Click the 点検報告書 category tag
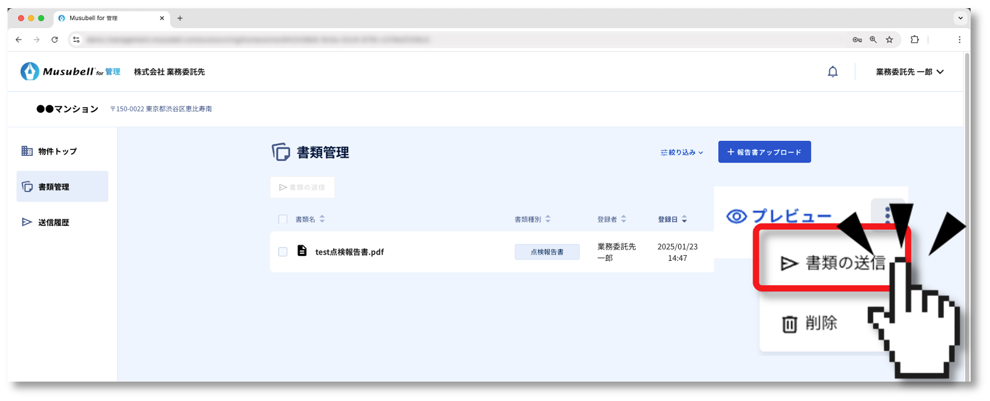 click(x=547, y=251)
